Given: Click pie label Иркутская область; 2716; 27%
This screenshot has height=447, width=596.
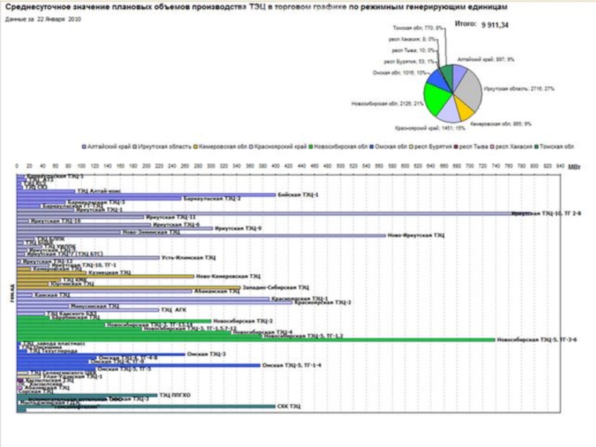Looking at the screenshot, I should point(519,89).
